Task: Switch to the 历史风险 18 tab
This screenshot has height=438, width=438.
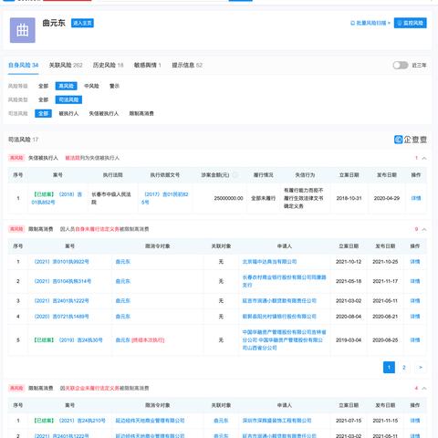Action: click(108, 65)
